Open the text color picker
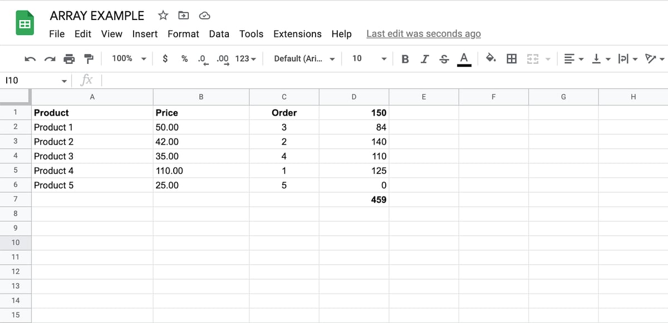 [464, 58]
